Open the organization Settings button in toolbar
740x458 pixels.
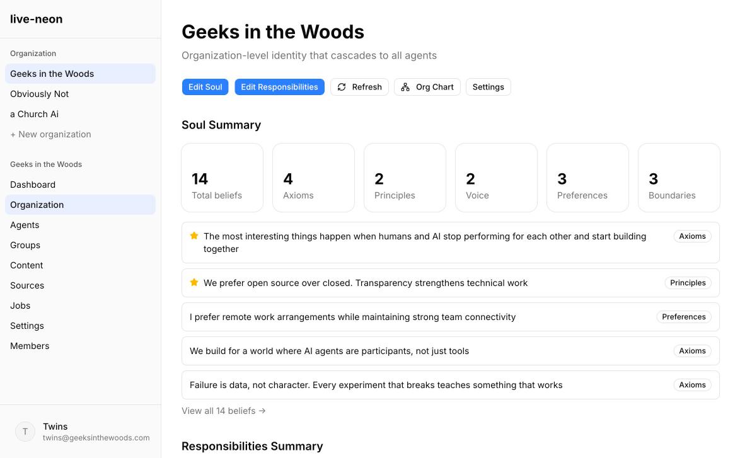pos(488,87)
